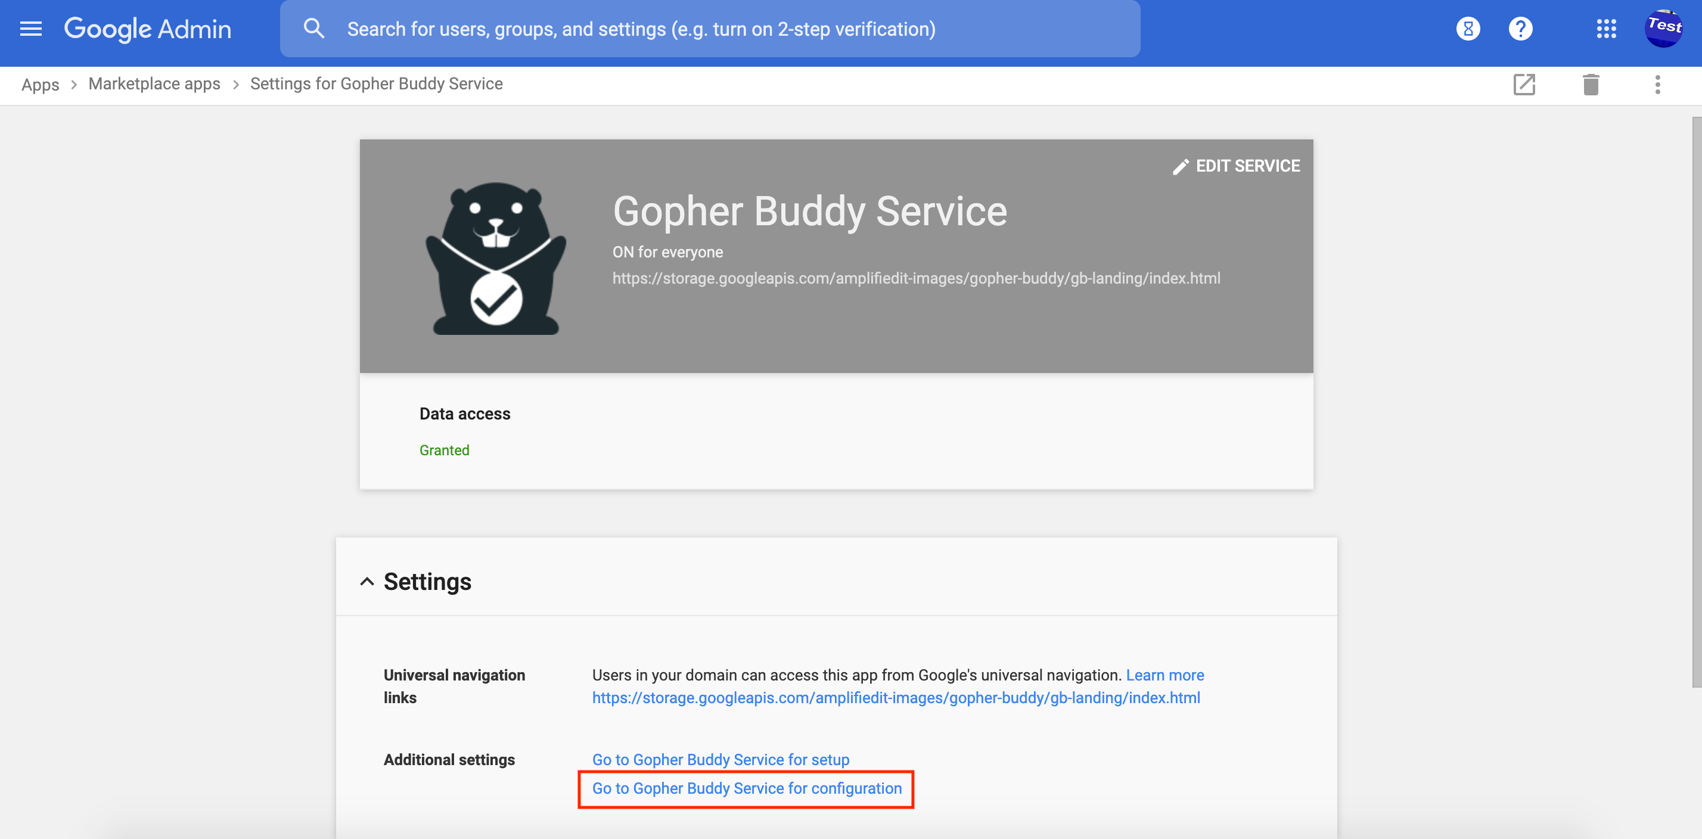The image size is (1702, 839).
Task: Click the open in new window icon
Action: point(1524,85)
